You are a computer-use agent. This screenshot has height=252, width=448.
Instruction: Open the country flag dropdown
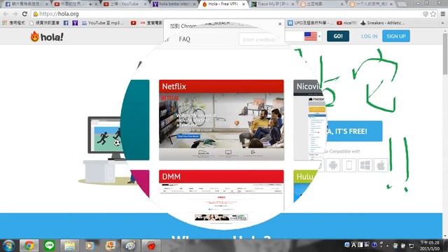click(x=312, y=36)
